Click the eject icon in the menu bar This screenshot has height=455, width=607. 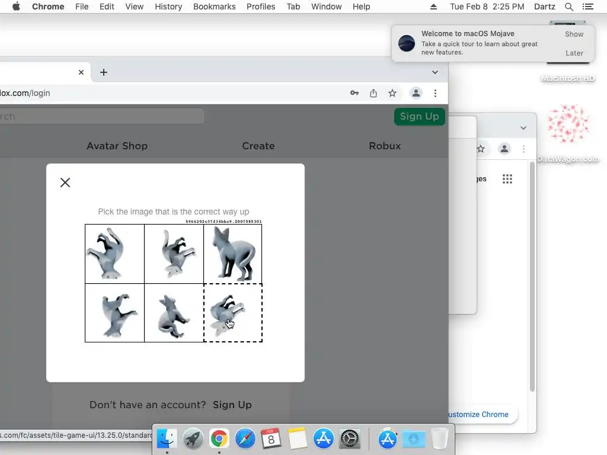point(433,7)
